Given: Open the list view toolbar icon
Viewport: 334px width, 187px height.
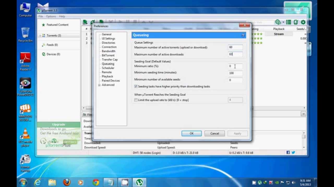Looking at the screenshot, I should click(x=289, y=22).
